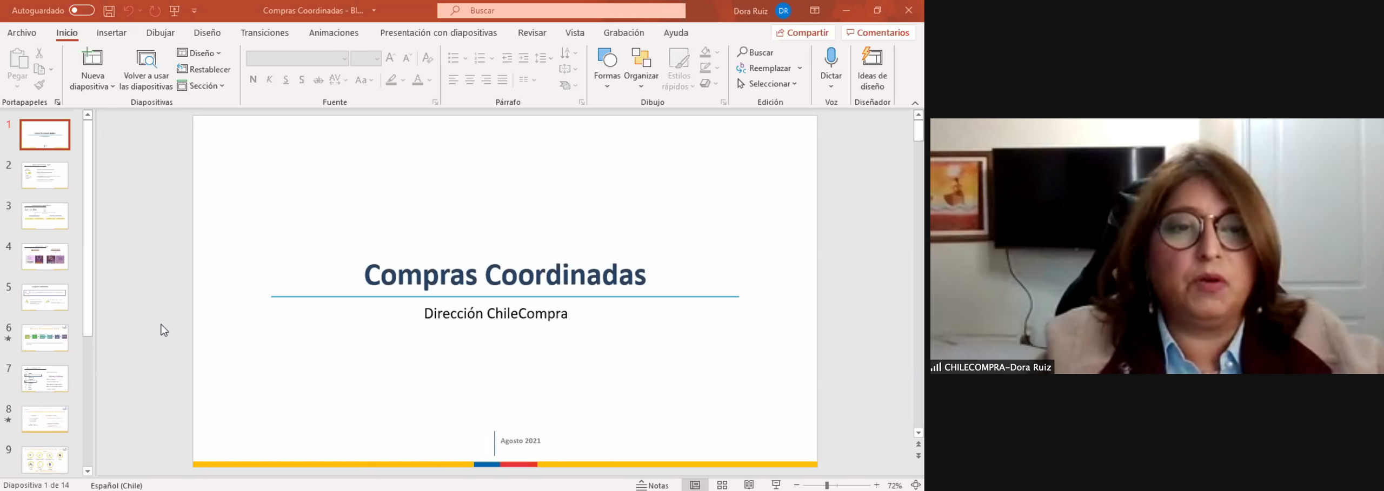Click the Compartir button
Image resolution: width=1384 pixels, height=491 pixels.
[x=803, y=33]
